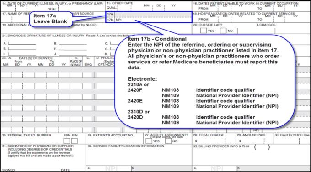
Task: Check the Outside Lab NO box
Action: 223,31
